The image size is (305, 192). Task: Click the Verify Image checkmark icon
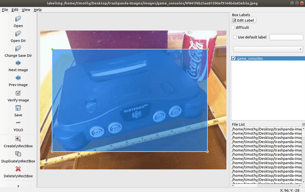[18, 93]
